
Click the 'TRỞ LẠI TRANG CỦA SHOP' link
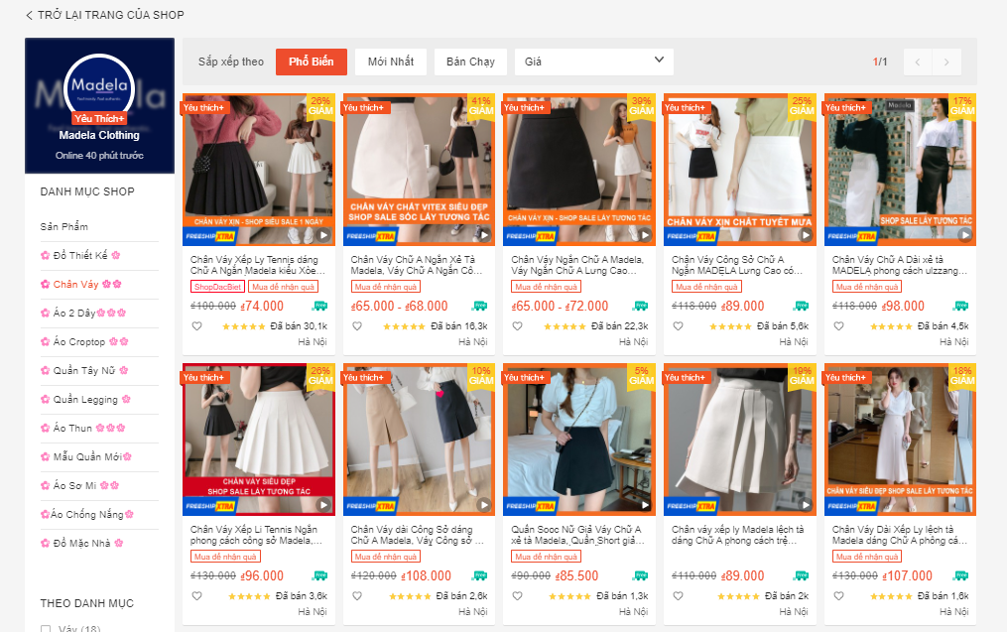[x=104, y=15]
